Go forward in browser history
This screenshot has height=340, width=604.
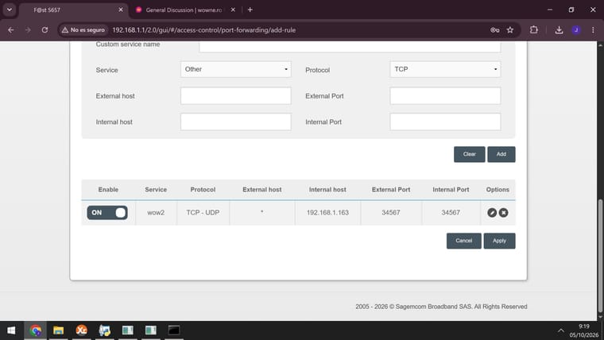point(28,29)
